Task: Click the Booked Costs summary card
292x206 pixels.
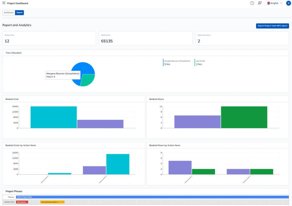Action: pyautogui.click(x=145, y=39)
